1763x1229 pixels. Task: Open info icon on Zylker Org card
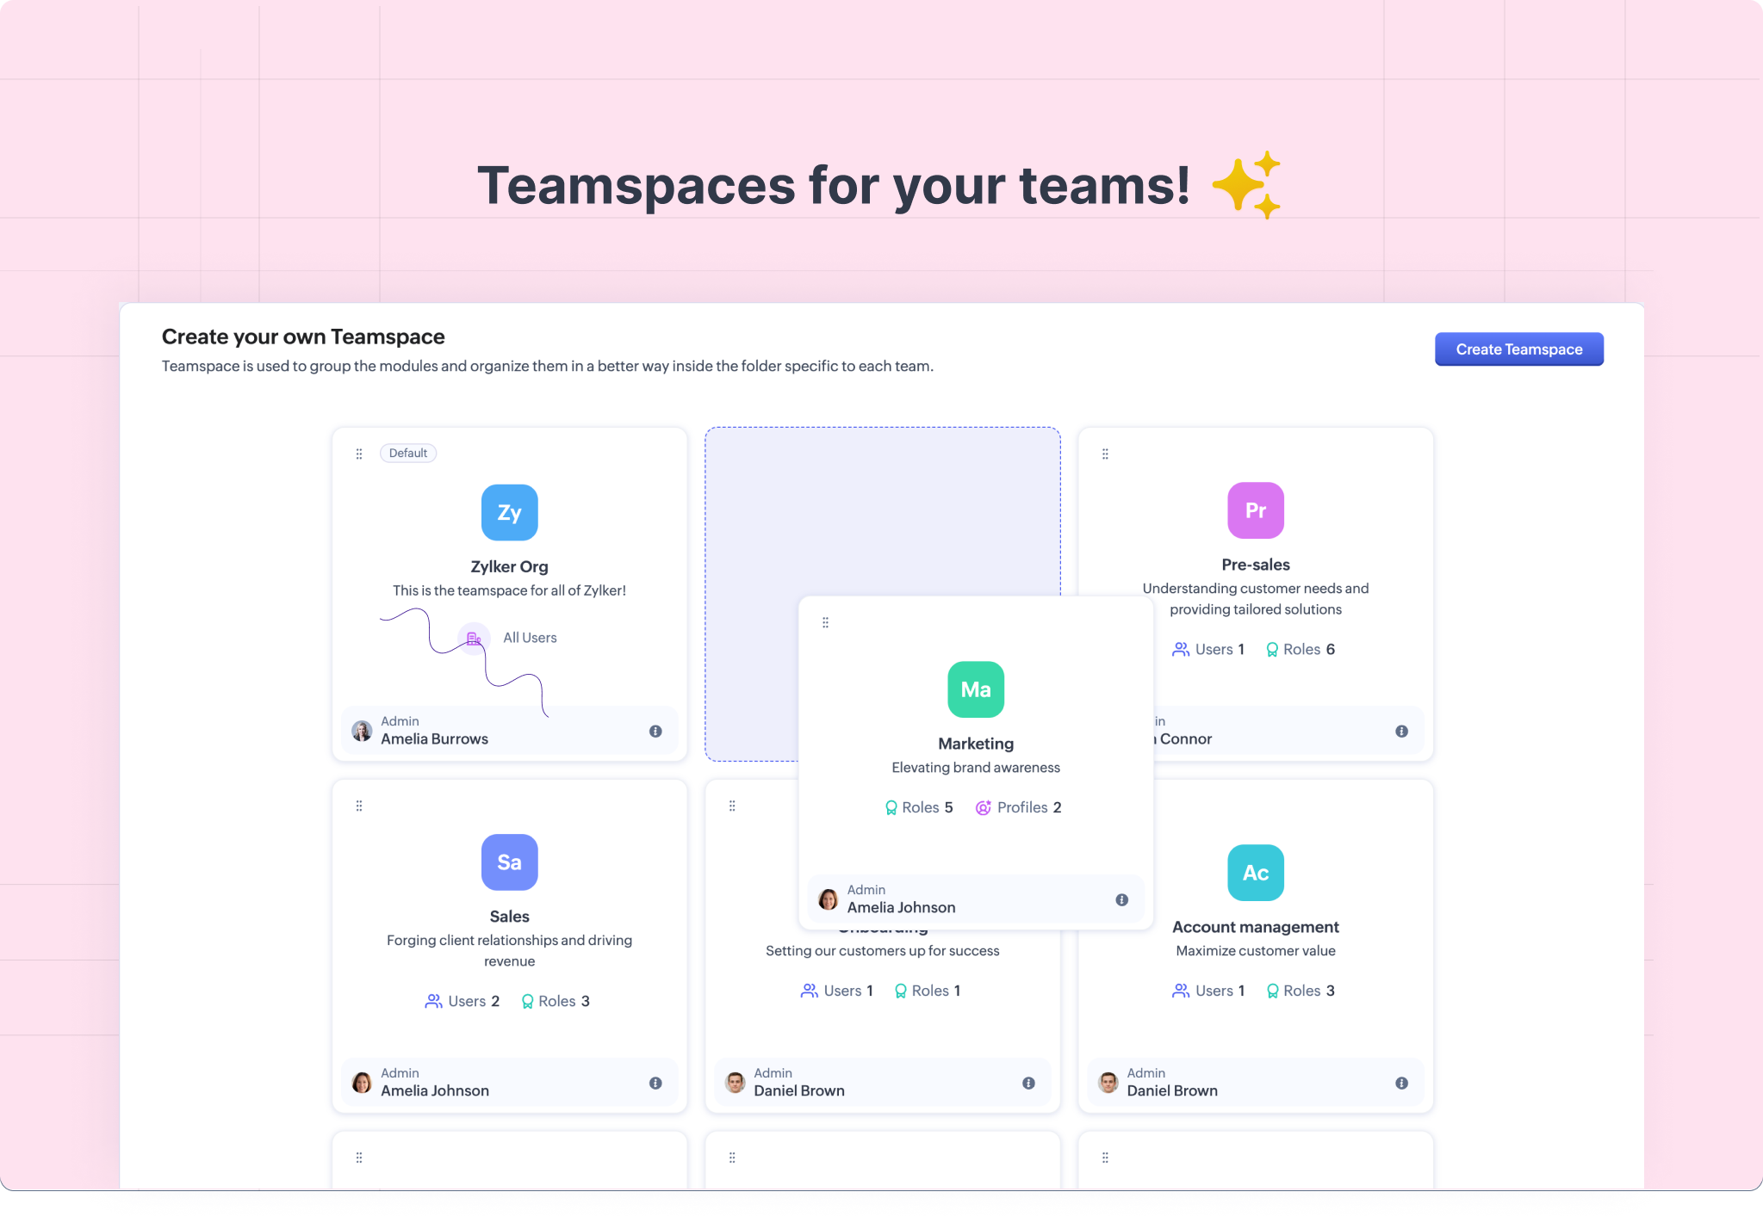(655, 732)
